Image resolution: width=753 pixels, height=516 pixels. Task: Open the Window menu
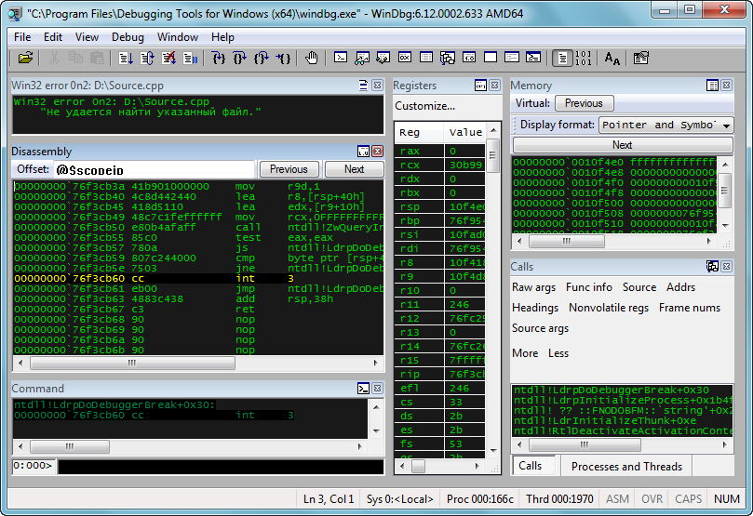(178, 37)
